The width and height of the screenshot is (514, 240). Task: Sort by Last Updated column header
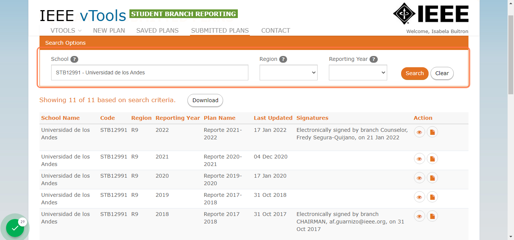273,118
